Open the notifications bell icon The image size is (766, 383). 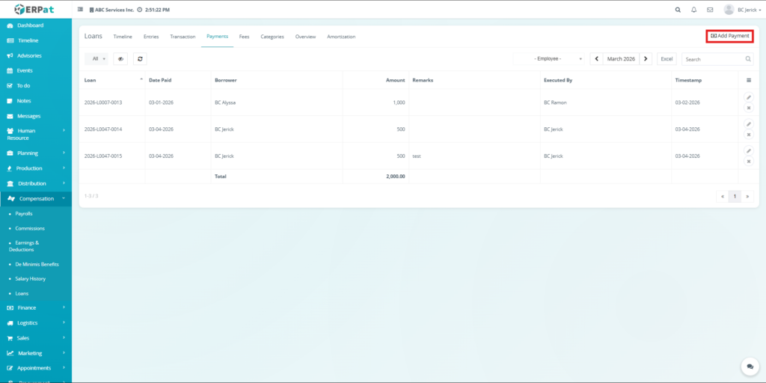click(694, 10)
